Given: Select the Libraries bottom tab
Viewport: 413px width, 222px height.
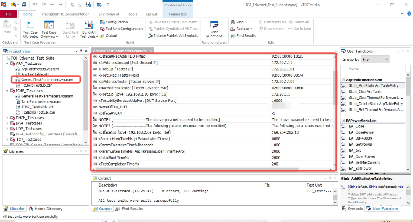Looking at the screenshot, I should [14, 209].
